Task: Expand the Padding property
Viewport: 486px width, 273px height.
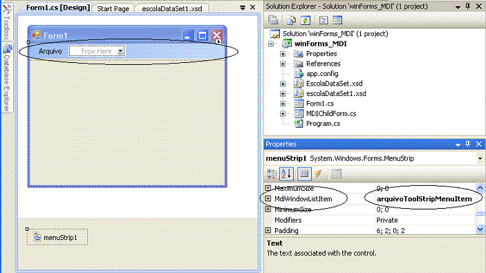Action: 268,231
